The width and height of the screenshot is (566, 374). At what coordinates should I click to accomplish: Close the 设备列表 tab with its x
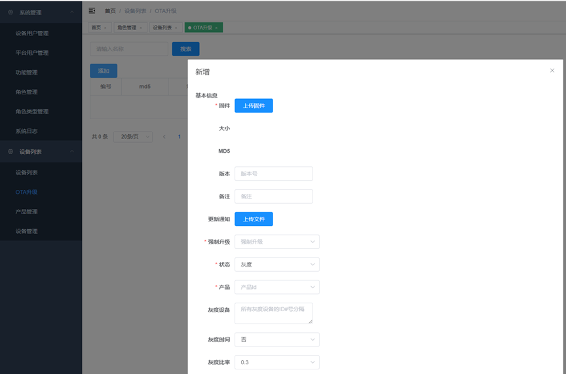pos(176,28)
